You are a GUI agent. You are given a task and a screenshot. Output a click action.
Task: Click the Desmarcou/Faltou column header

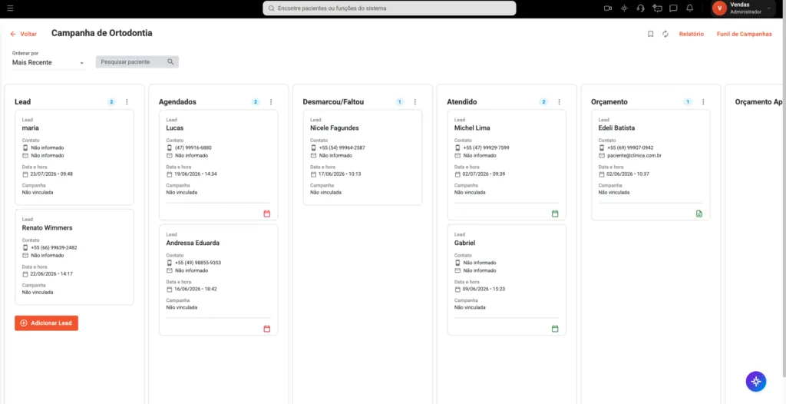333,102
